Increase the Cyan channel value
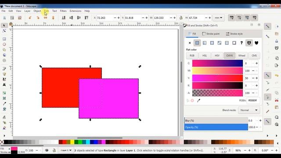281x158 pixels. (256, 63)
